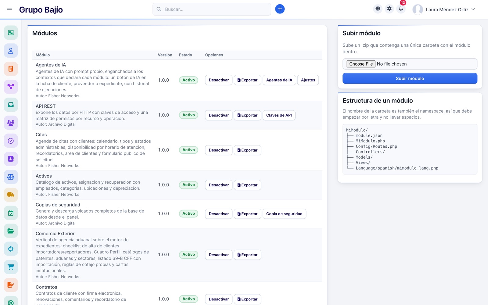Open the address book icon in sidebar

click(11, 159)
